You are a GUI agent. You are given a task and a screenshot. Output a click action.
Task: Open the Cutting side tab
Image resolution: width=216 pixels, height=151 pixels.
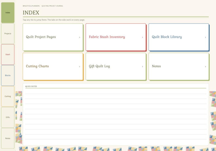tap(8, 96)
